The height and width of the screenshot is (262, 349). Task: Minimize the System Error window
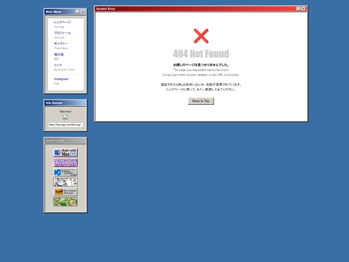[298, 8]
